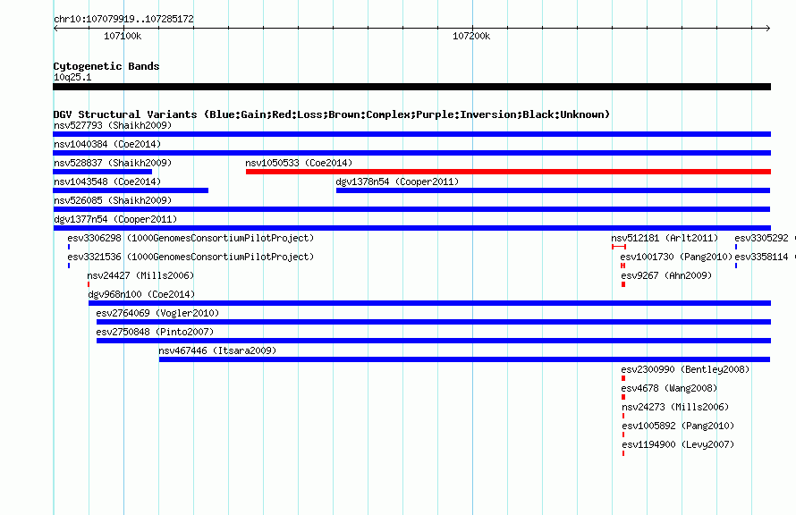Click the esv9267 (Ahn2009) label
The height and width of the screenshot is (515, 796).
666,275
